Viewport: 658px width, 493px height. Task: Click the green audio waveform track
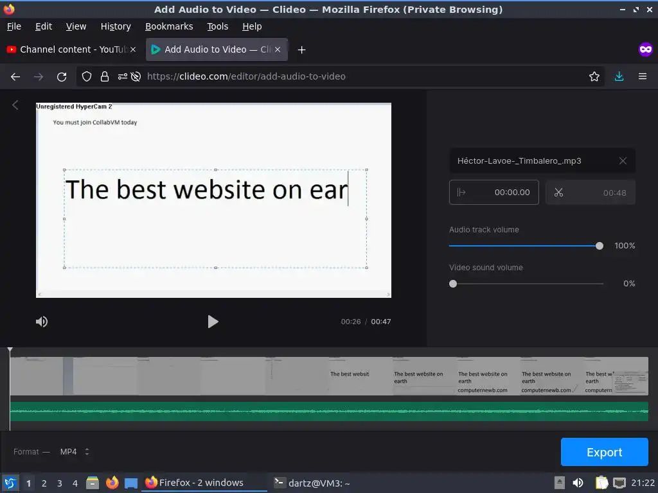(329, 411)
